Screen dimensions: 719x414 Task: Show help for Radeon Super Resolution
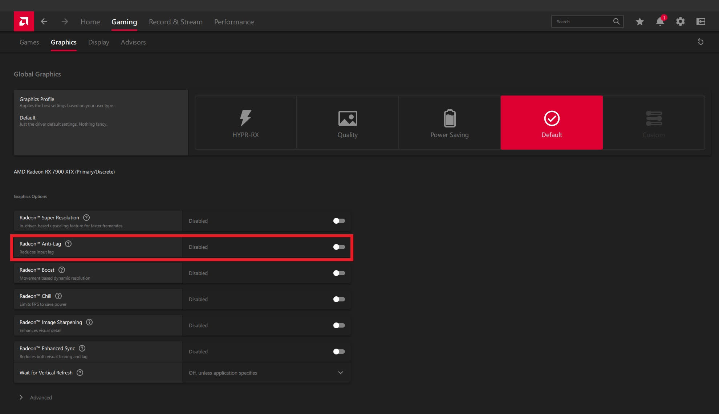[x=86, y=218]
